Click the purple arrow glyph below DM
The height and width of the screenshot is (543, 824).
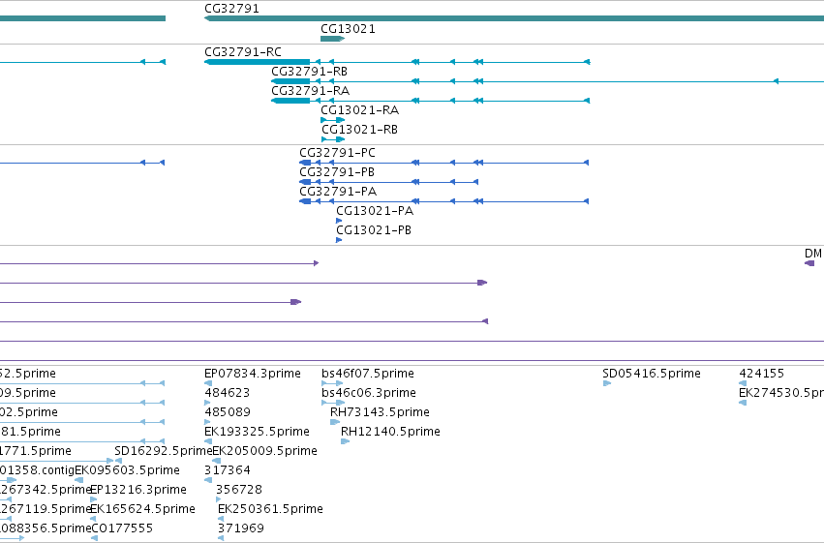point(809,263)
